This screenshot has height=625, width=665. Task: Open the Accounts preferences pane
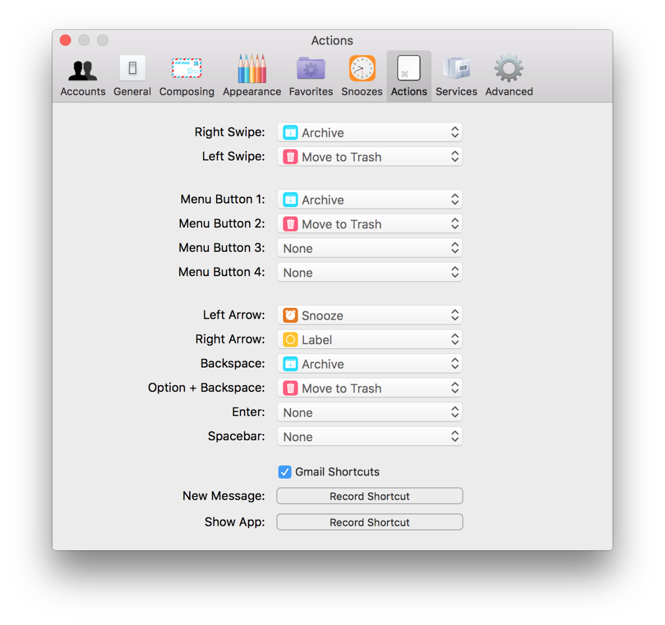[83, 75]
